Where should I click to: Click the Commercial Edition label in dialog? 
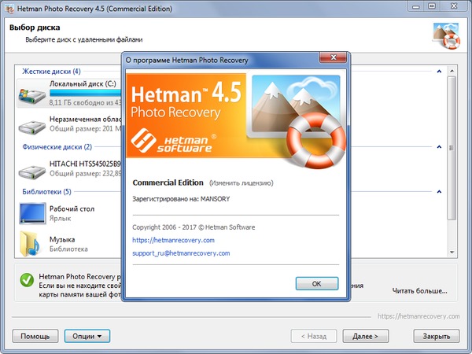[168, 183]
